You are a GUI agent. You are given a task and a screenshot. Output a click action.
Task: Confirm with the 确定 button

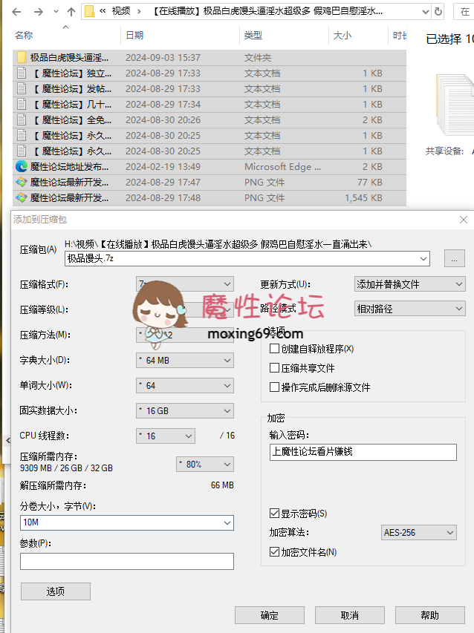[270, 615]
